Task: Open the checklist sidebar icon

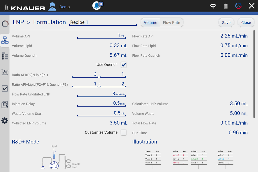Action: tap(5, 88)
